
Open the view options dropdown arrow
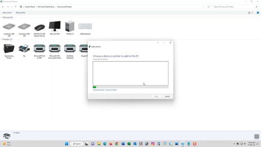[252, 13]
